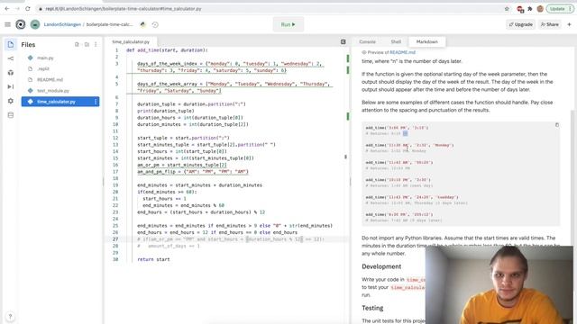
Task: Select the Markdown tab
Action: [426, 42]
